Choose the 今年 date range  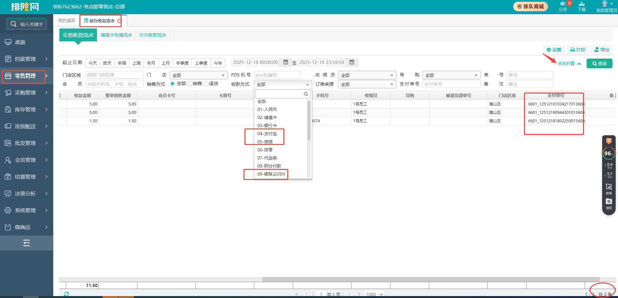point(218,63)
